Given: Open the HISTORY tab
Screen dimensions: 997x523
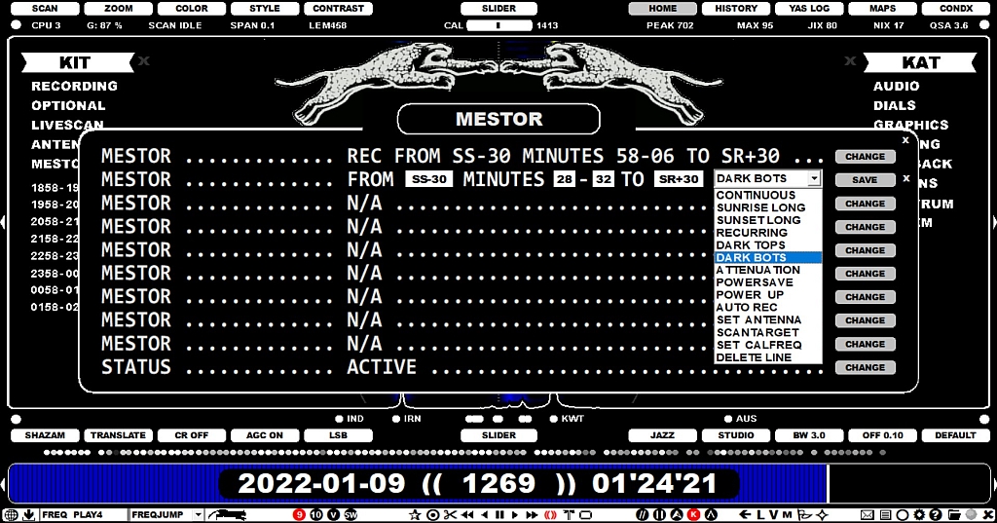Looking at the screenshot, I should coord(736,9).
